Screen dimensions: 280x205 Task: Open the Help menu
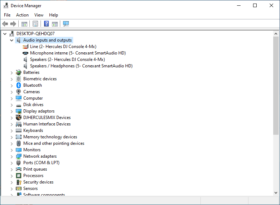pos(53,15)
